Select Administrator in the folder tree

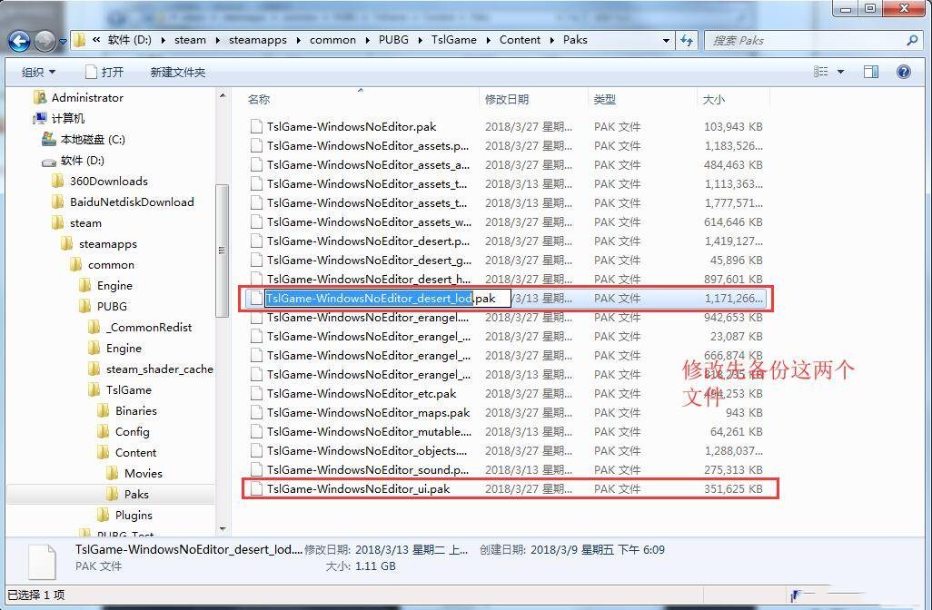coord(87,97)
